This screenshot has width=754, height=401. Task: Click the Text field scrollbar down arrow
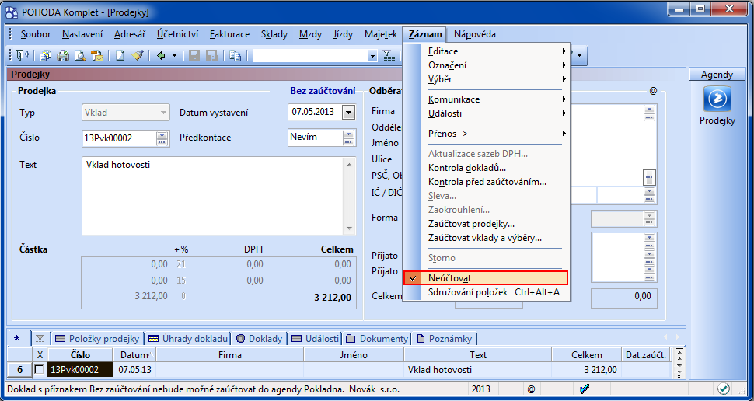(350, 229)
